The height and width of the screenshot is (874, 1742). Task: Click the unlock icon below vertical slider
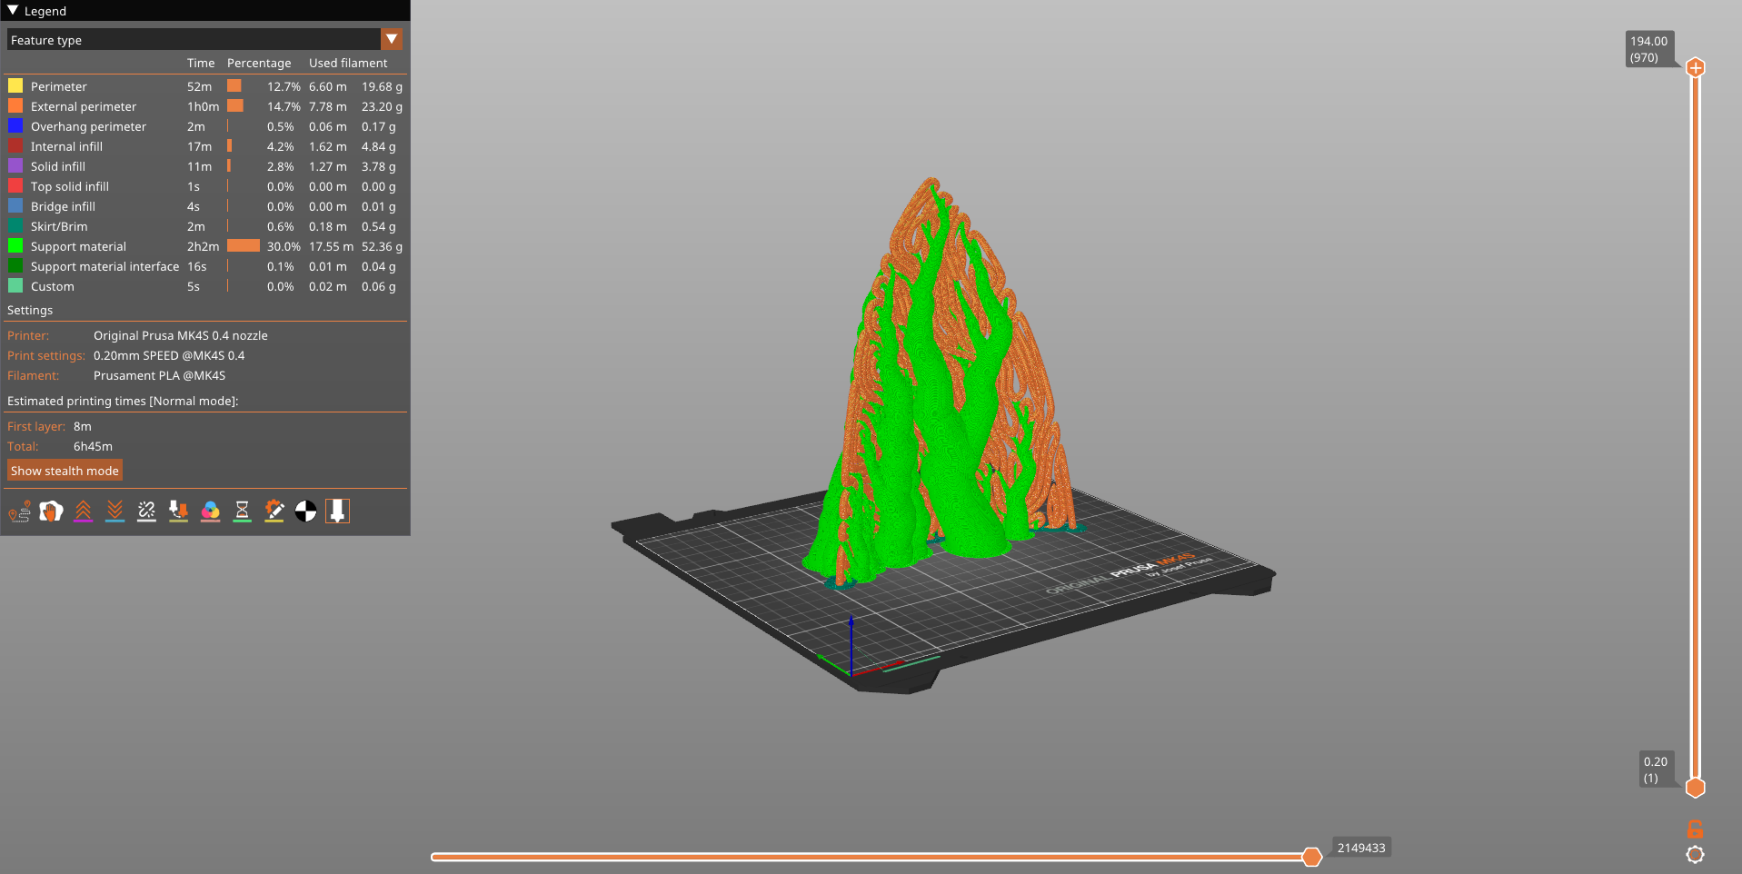tap(1695, 829)
